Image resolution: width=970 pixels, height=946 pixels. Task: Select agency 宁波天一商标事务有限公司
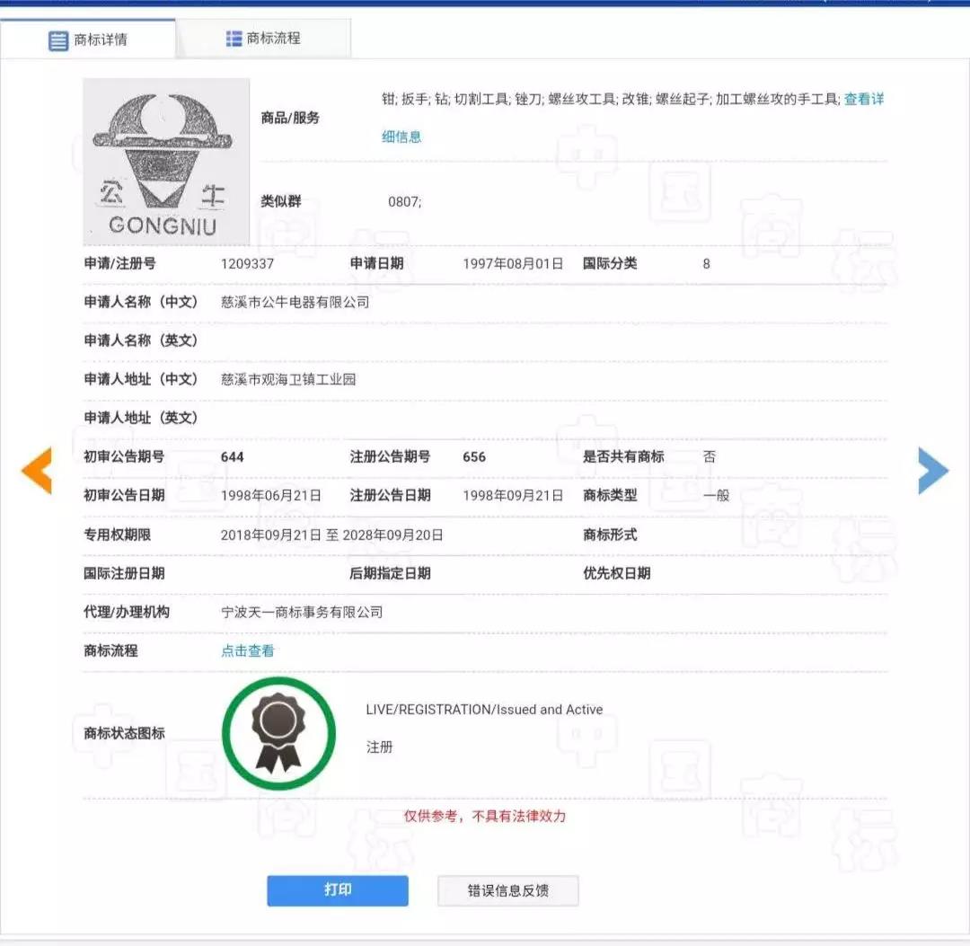coord(302,613)
